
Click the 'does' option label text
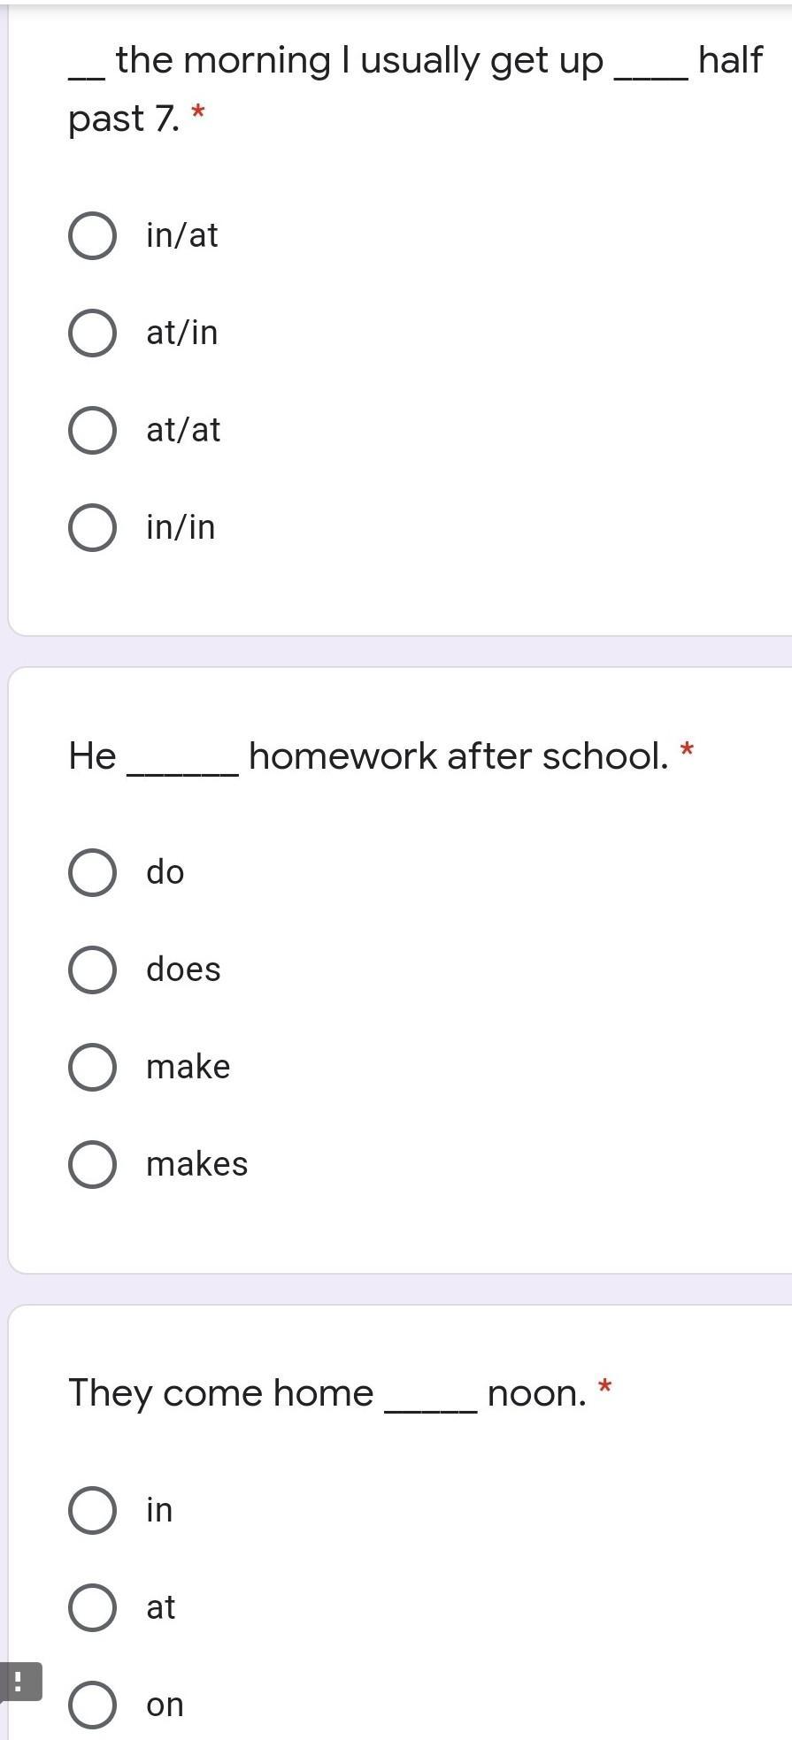(183, 970)
